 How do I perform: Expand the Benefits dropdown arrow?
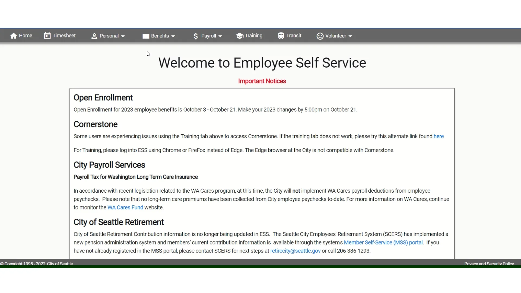(173, 36)
